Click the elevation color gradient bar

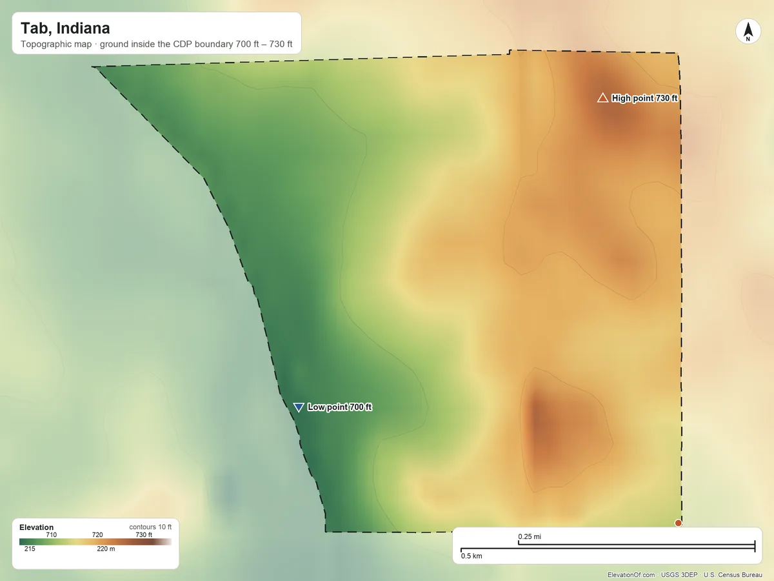(95, 542)
